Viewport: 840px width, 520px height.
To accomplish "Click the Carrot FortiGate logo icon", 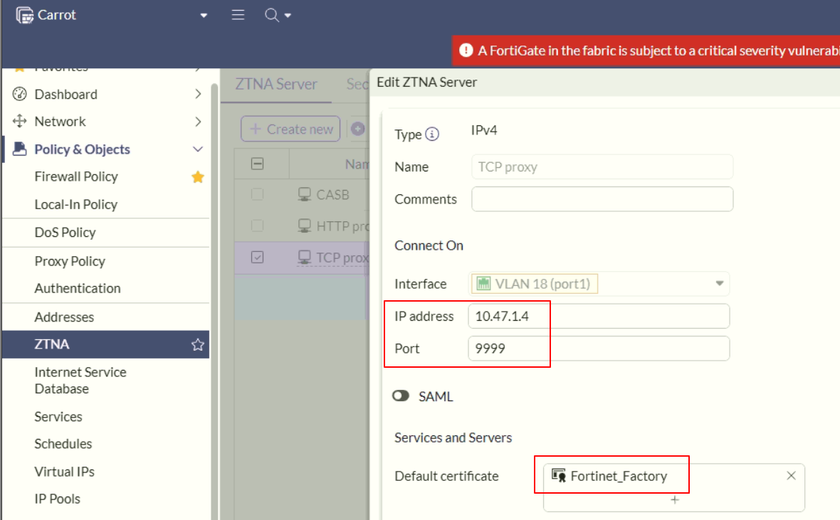I will [25, 15].
